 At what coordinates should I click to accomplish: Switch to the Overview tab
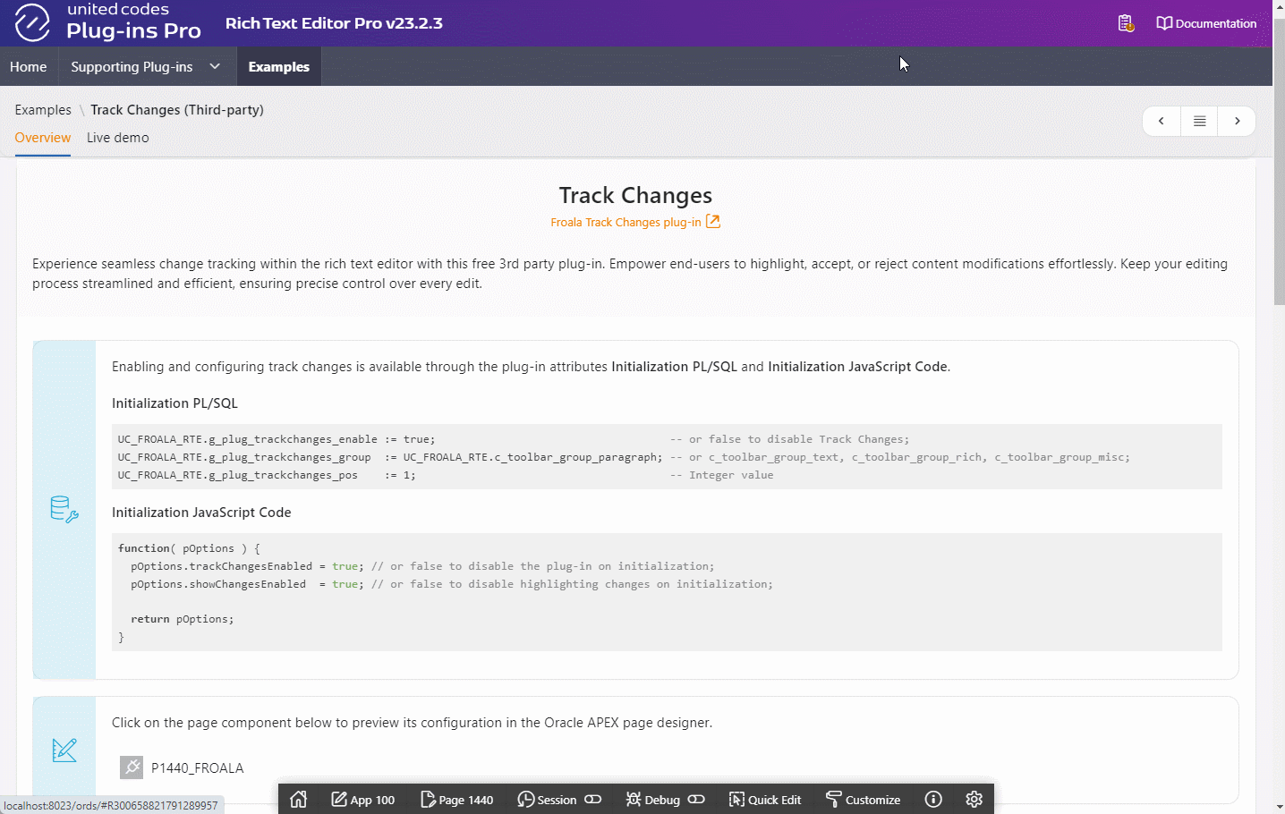43,138
